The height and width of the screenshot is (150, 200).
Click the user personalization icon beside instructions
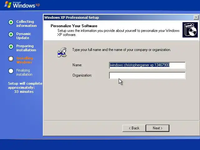click(x=62, y=52)
